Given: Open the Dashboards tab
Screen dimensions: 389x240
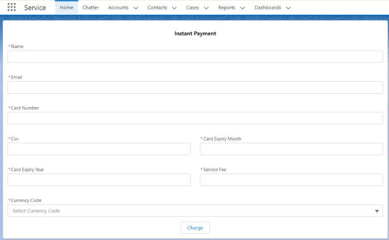Looking at the screenshot, I should coord(268,8).
